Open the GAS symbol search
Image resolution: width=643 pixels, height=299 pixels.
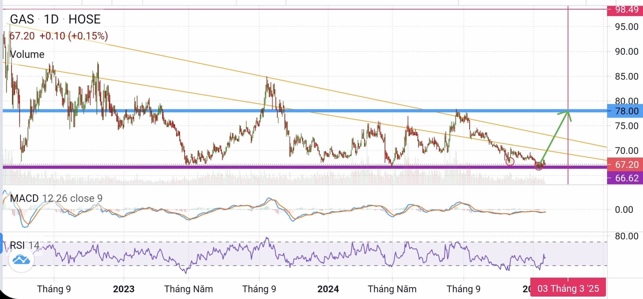tap(22, 19)
